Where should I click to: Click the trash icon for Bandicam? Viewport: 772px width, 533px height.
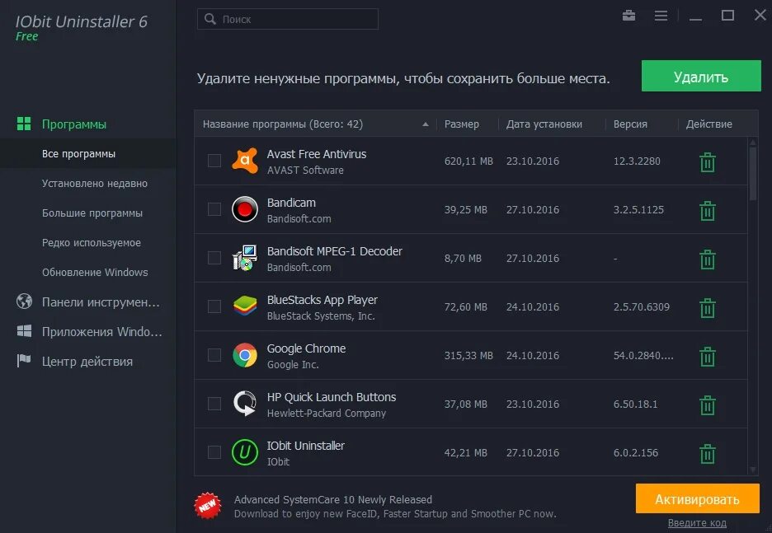[x=708, y=211]
